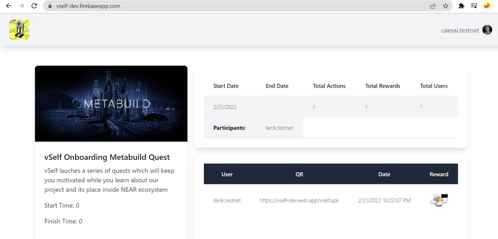
Task: Open the https://vself-dev.web.app/vself.apk link
Action: [300, 200]
